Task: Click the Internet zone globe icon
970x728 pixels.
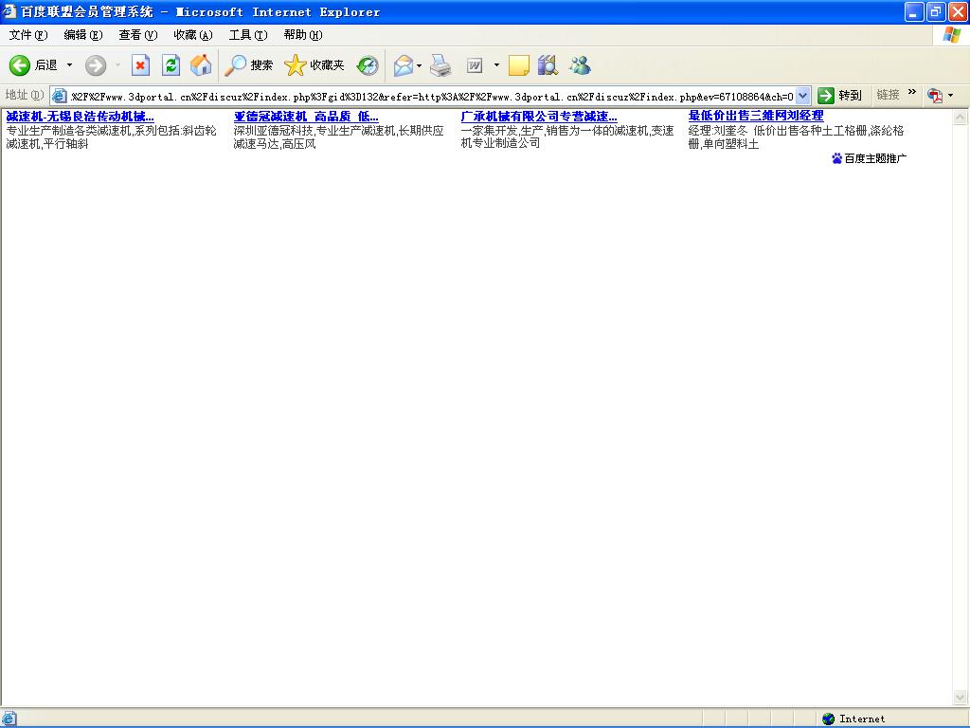Action: (828, 719)
